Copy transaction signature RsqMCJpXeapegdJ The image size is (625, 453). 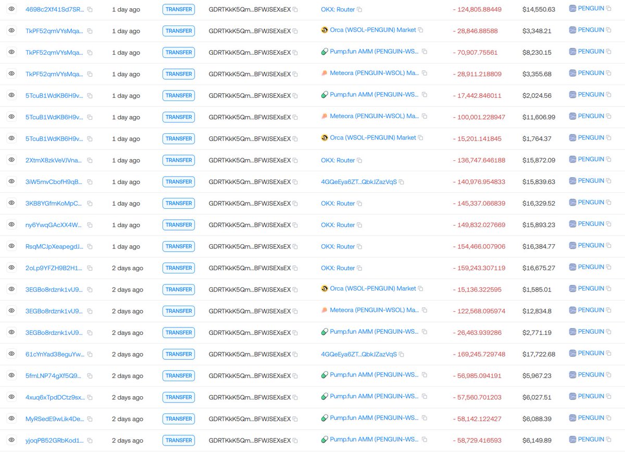tap(90, 247)
